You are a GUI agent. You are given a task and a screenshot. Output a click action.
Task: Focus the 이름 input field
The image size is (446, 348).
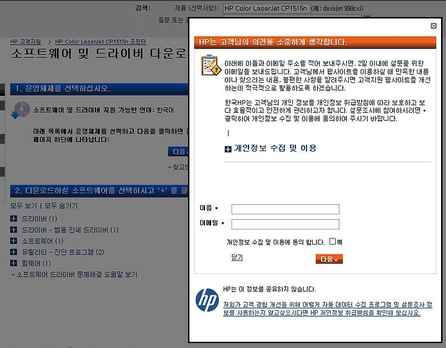point(286,209)
